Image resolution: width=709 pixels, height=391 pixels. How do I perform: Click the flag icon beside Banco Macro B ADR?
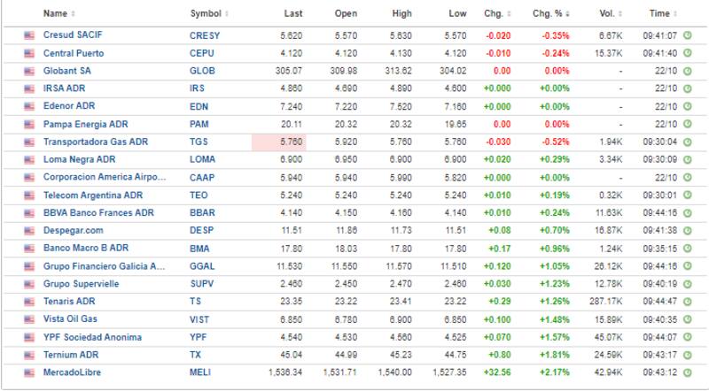(x=29, y=249)
